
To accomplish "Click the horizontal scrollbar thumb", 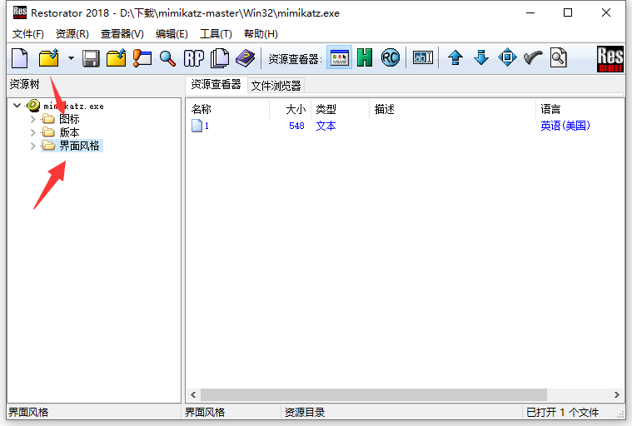I will coord(374,394).
